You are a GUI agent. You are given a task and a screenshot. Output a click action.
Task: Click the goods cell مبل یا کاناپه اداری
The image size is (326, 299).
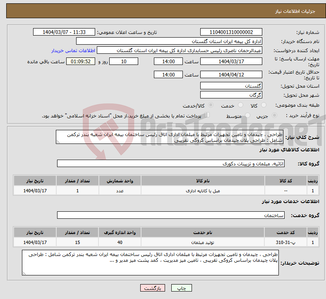point(203,191)
